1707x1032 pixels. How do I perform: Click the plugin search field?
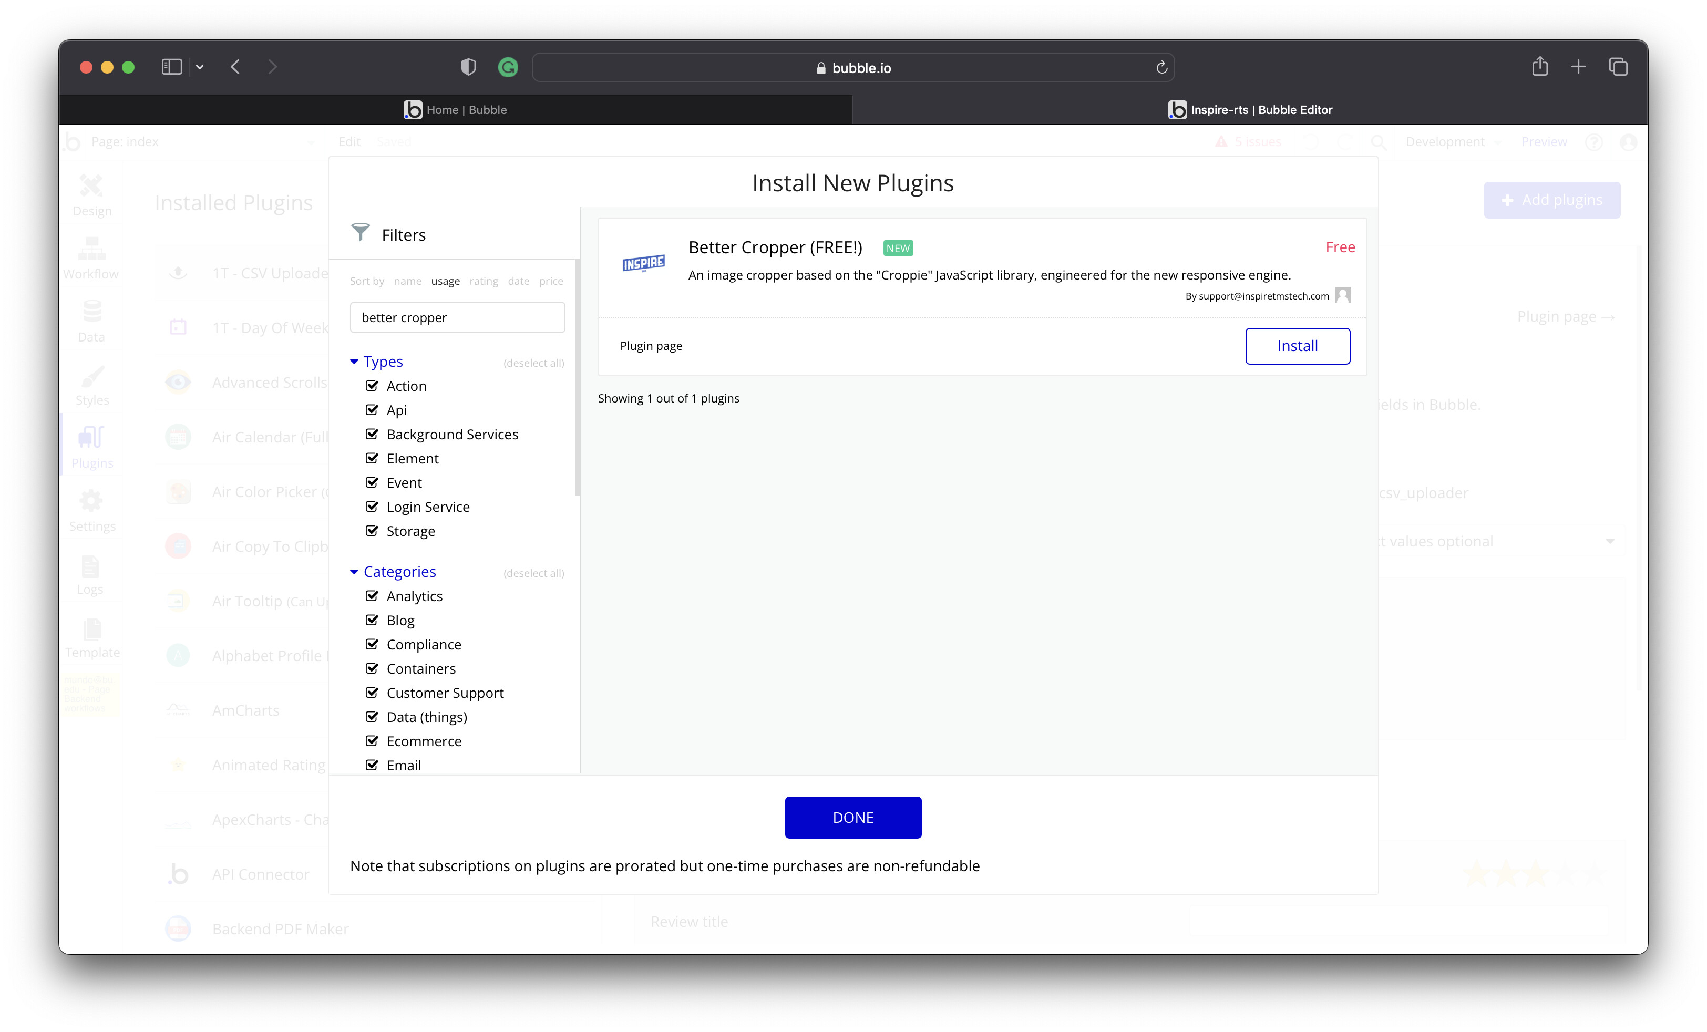click(x=457, y=317)
